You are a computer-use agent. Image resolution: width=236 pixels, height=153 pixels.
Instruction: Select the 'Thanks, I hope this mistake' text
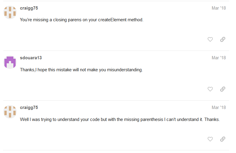point(81,70)
